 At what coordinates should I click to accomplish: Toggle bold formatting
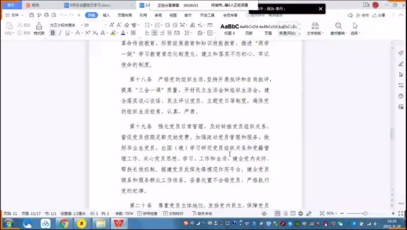[52, 33]
